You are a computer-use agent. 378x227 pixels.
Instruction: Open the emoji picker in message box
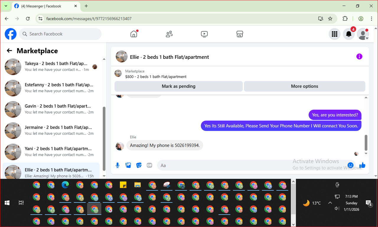click(x=351, y=165)
